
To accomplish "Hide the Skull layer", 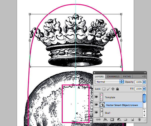I will [x=96, y=112].
